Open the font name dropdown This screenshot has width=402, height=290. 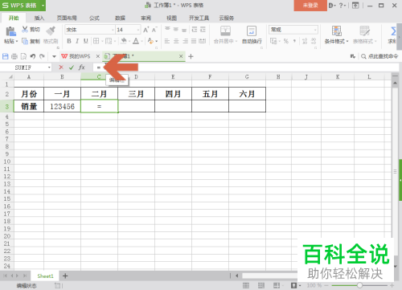pos(113,30)
